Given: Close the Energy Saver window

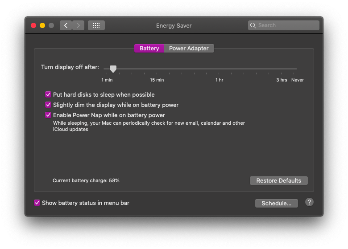Looking at the screenshot, I should (x=33, y=25).
